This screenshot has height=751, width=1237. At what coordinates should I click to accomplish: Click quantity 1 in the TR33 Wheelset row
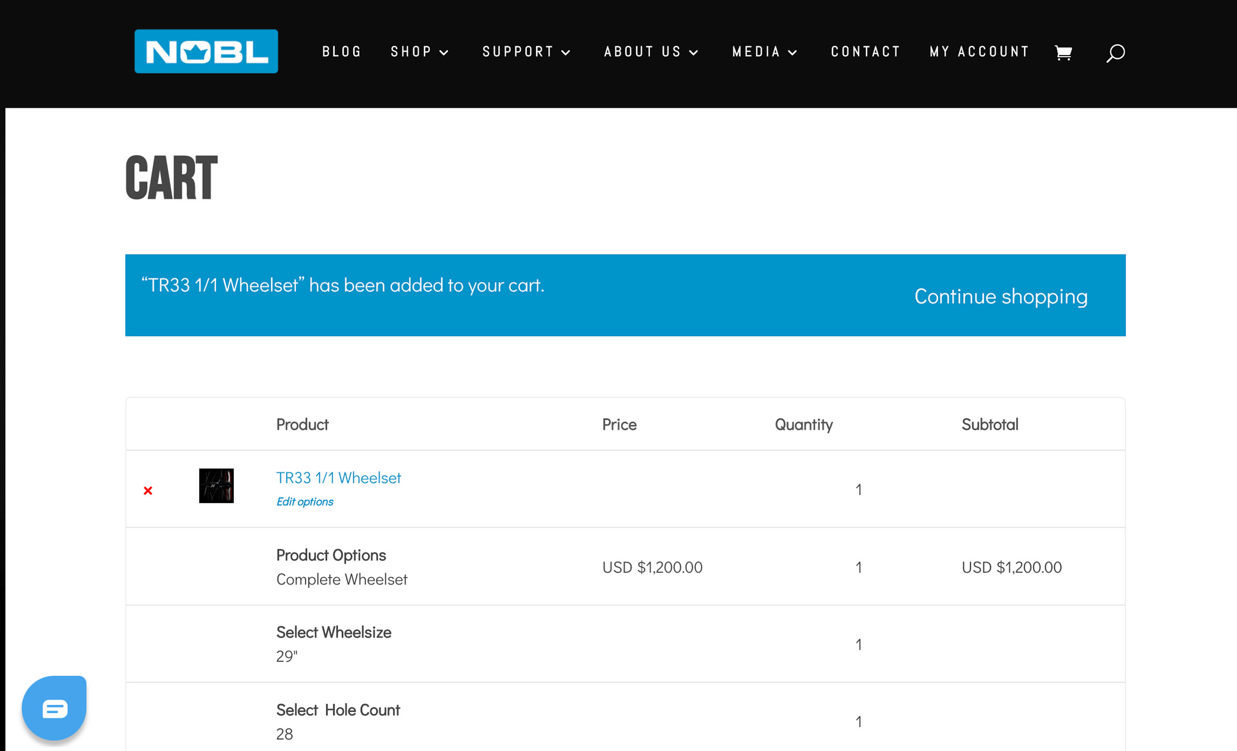click(x=858, y=490)
